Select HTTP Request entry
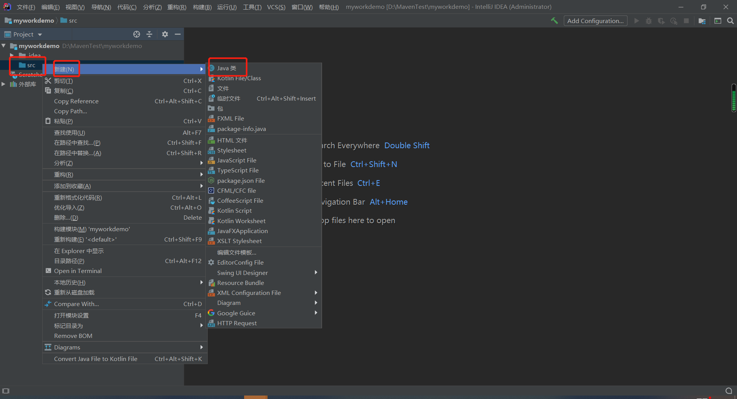The width and height of the screenshot is (737, 399). coord(264,323)
